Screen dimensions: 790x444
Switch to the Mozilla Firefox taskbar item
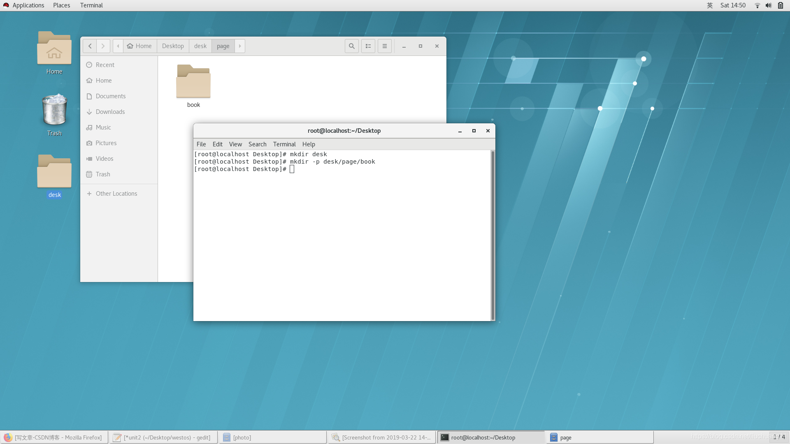coord(54,437)
